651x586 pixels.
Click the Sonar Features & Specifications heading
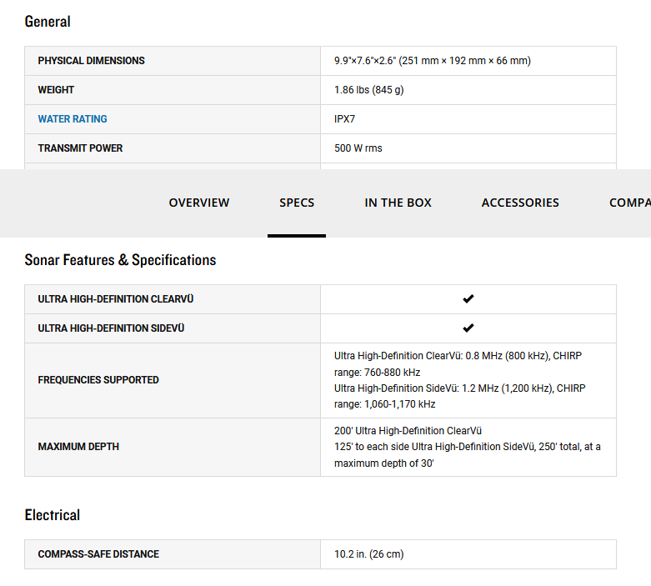pos(120,260)
